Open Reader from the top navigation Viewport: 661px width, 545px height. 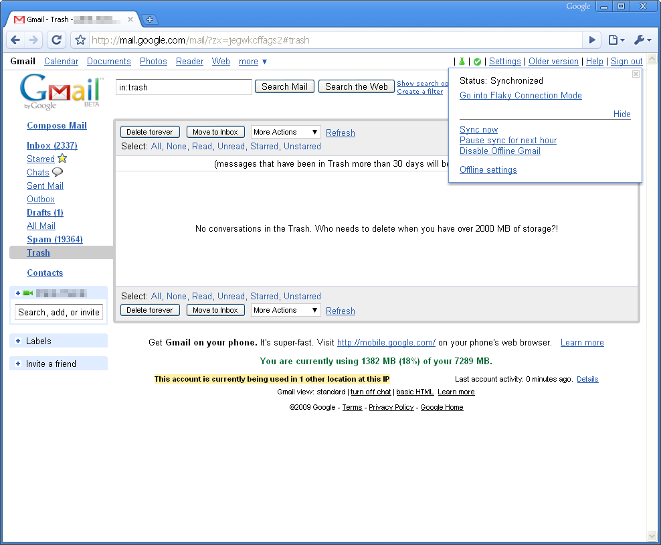189,62
